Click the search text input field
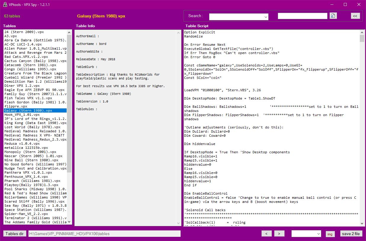Viewport: 366px width, 241px height. click(302, 16)
